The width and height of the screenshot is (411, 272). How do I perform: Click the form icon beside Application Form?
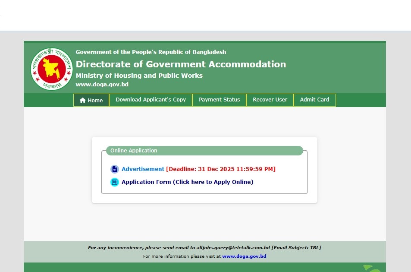pos(114,182)
